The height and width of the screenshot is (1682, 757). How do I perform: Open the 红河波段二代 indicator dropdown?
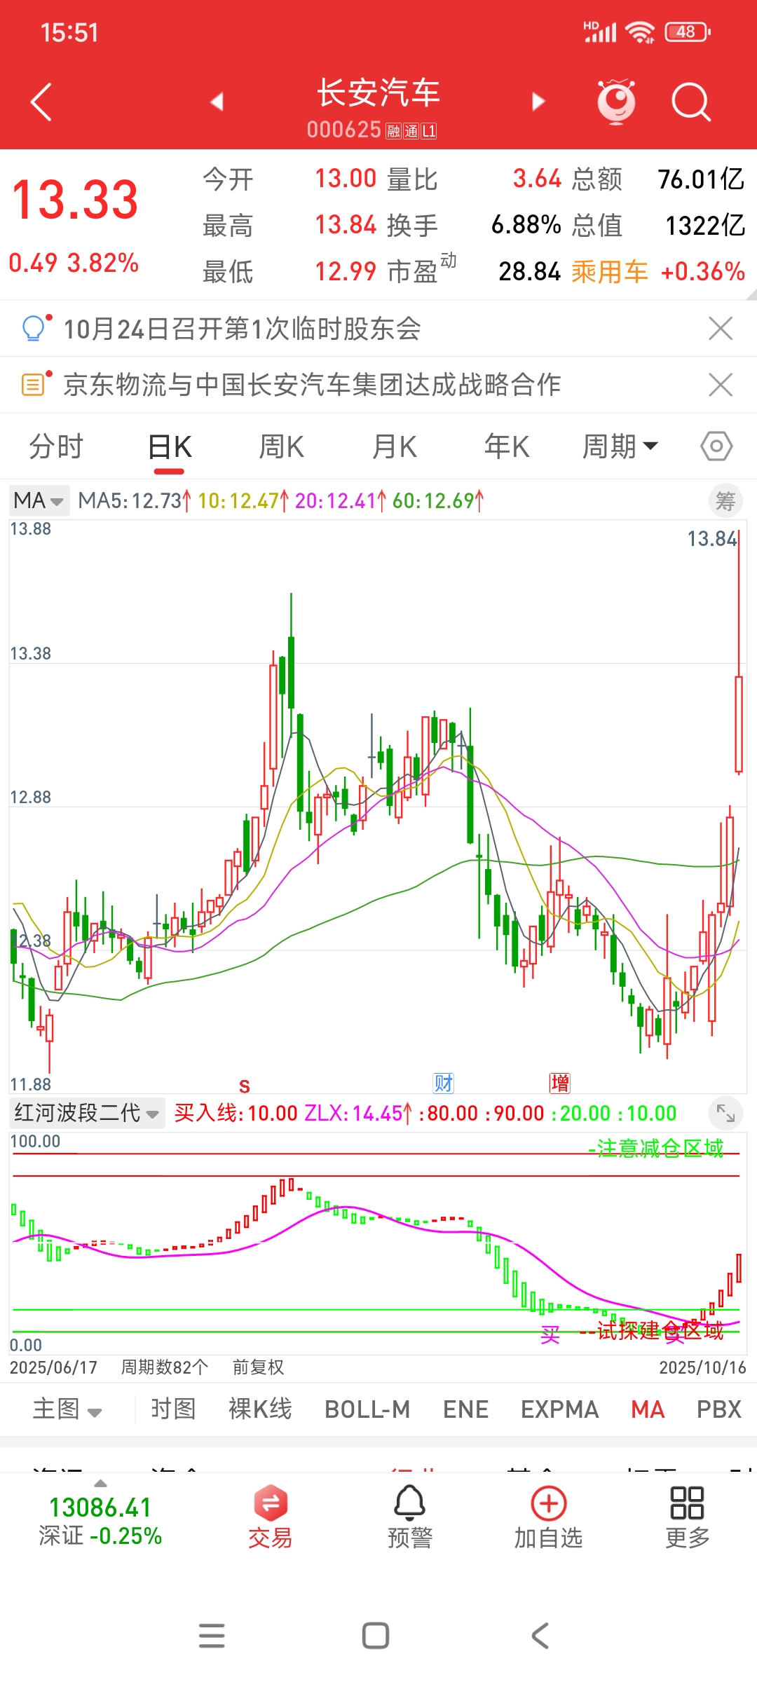88,1113
